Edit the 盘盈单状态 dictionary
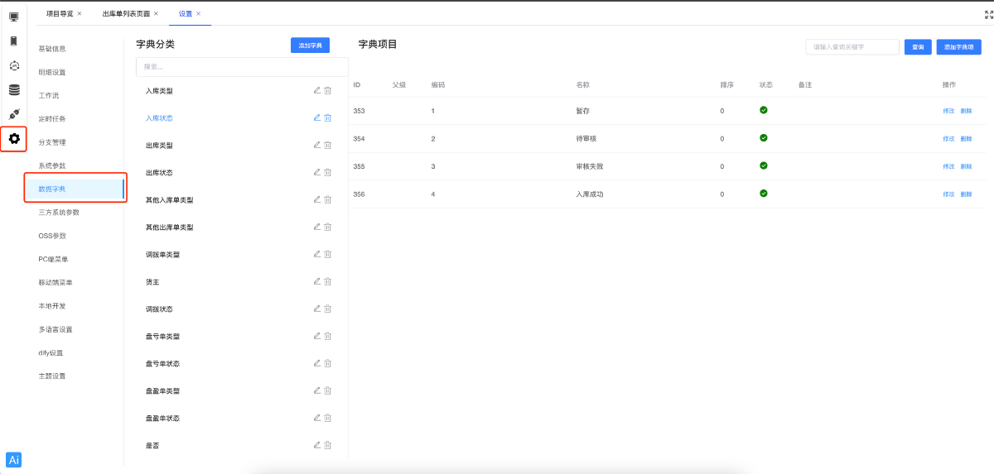 [317, 418]
